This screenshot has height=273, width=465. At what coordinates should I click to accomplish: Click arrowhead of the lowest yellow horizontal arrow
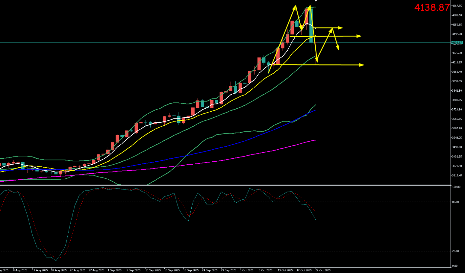362,65
